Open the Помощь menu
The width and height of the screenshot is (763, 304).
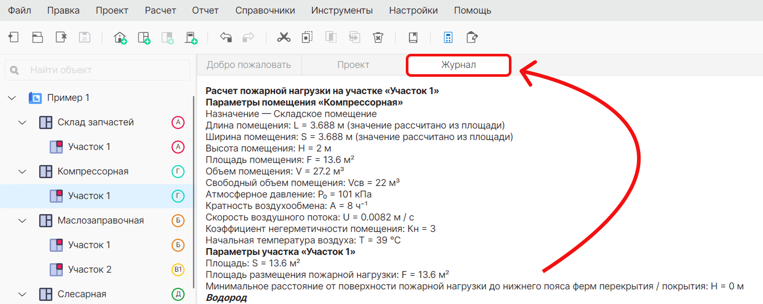pos(473,10)
